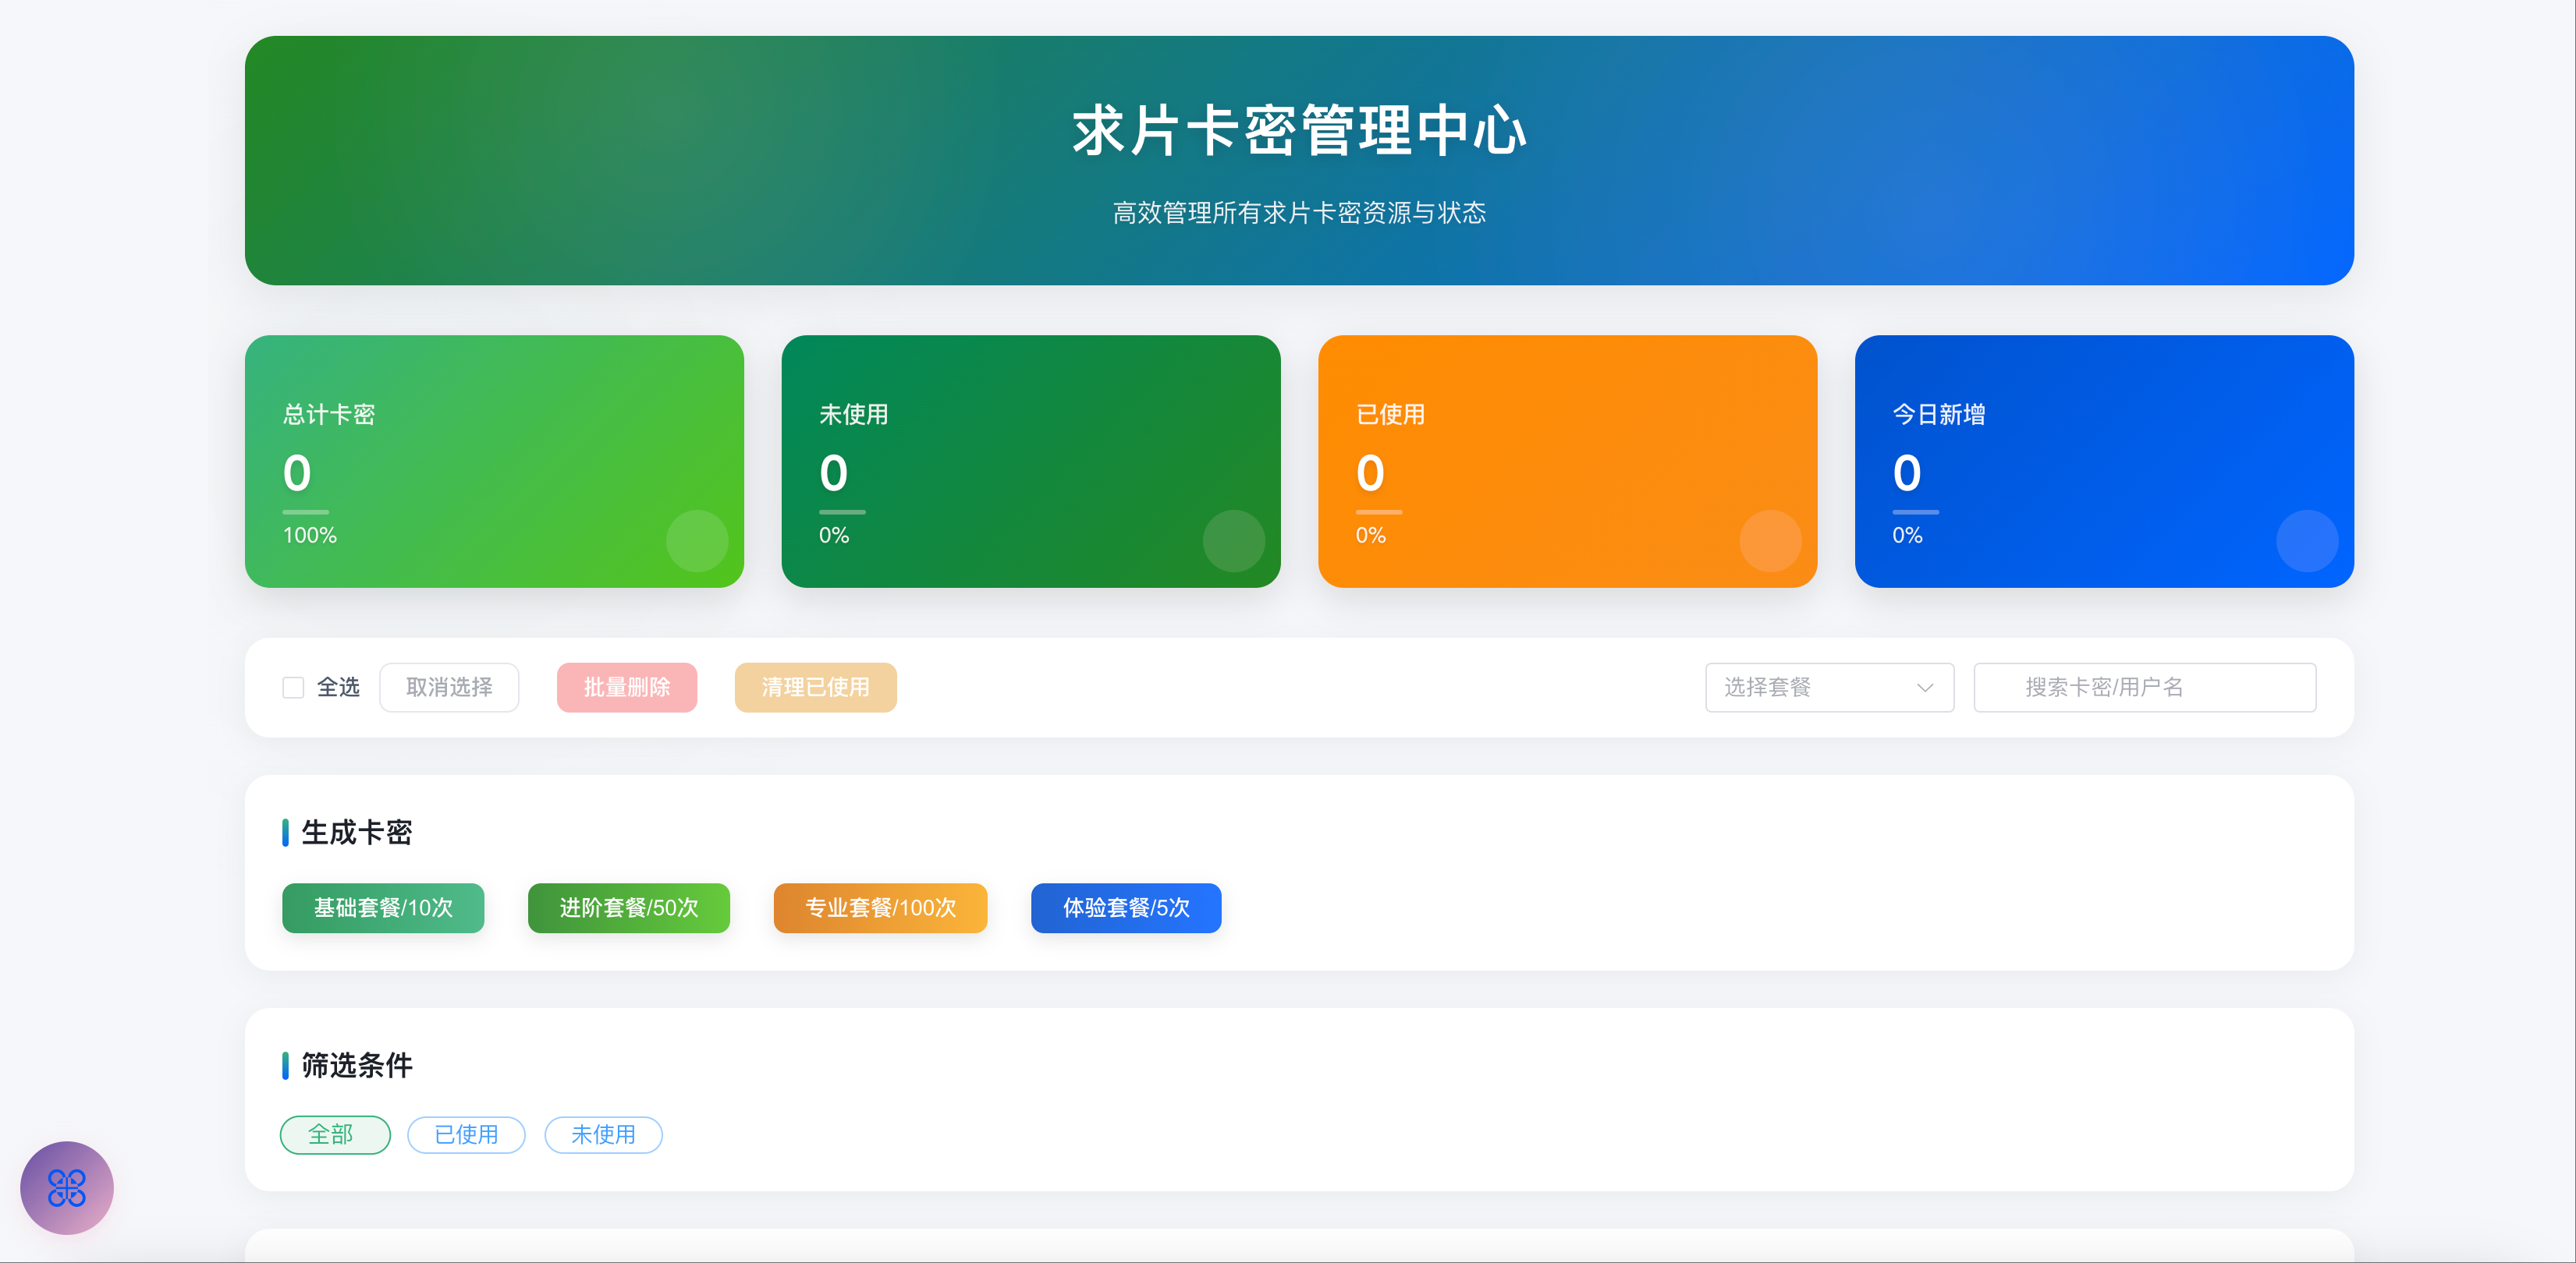Click the floating command icon button

pos(66,1187)
